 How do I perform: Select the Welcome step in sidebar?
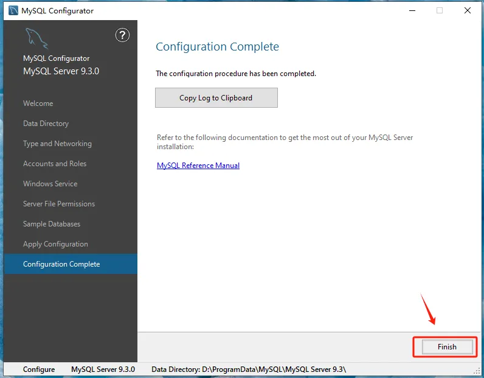coord(38,103)
